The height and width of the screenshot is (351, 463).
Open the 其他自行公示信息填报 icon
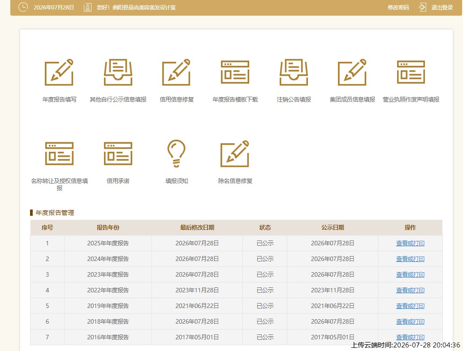tap(118, 72)
